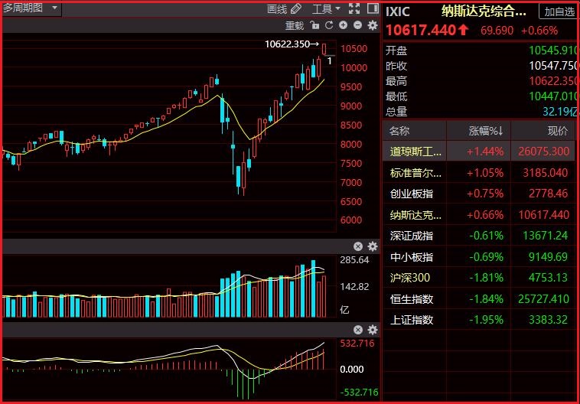Select the 上证指数 row

[479, 320]
